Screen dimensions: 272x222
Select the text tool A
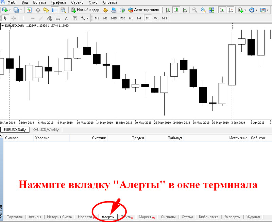[66, 18]
